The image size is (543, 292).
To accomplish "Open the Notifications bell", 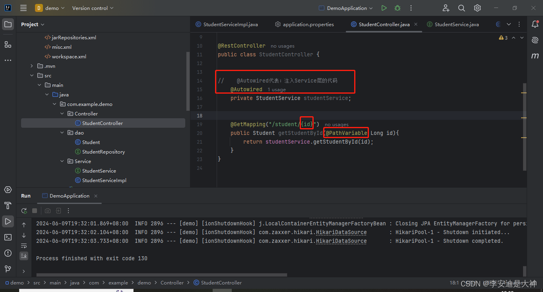I will 535,24.
